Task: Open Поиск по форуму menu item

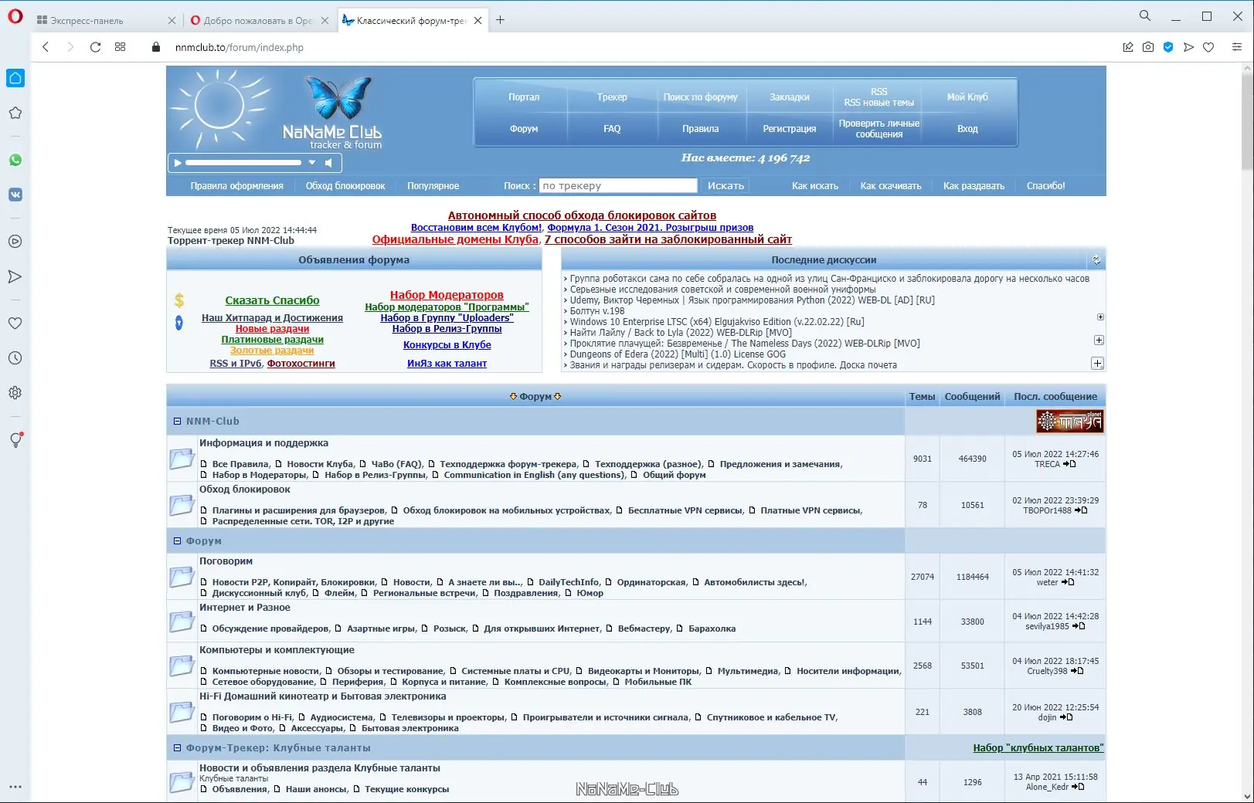Action: [x=700, y=97]
